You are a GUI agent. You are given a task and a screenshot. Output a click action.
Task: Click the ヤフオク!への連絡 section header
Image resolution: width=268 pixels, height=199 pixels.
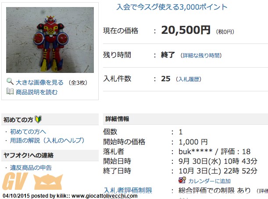50,156
